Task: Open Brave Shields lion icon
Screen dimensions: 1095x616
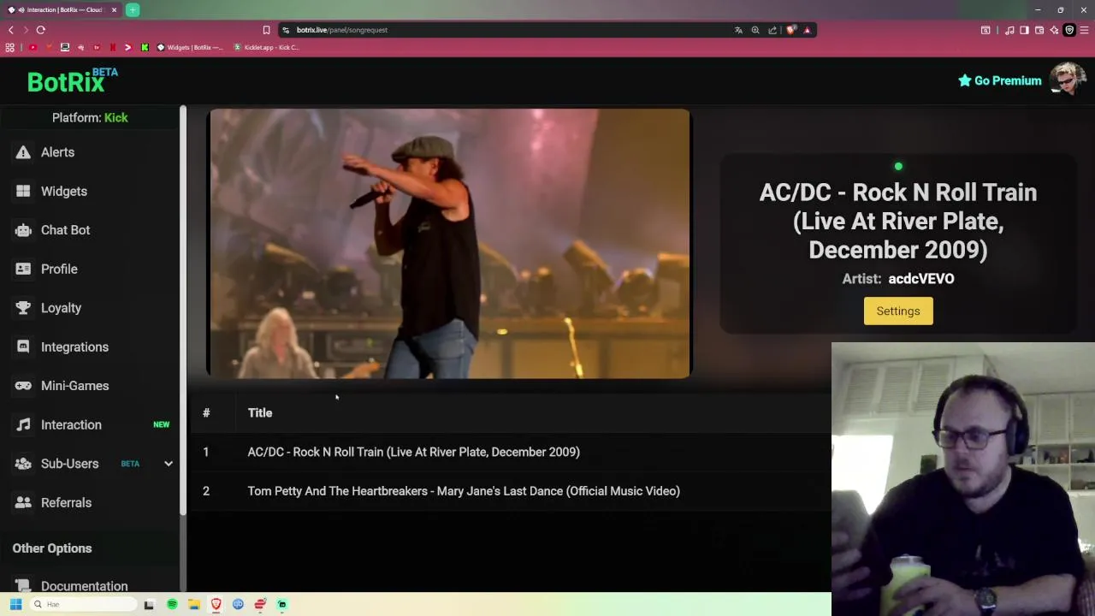Action: 791,30
